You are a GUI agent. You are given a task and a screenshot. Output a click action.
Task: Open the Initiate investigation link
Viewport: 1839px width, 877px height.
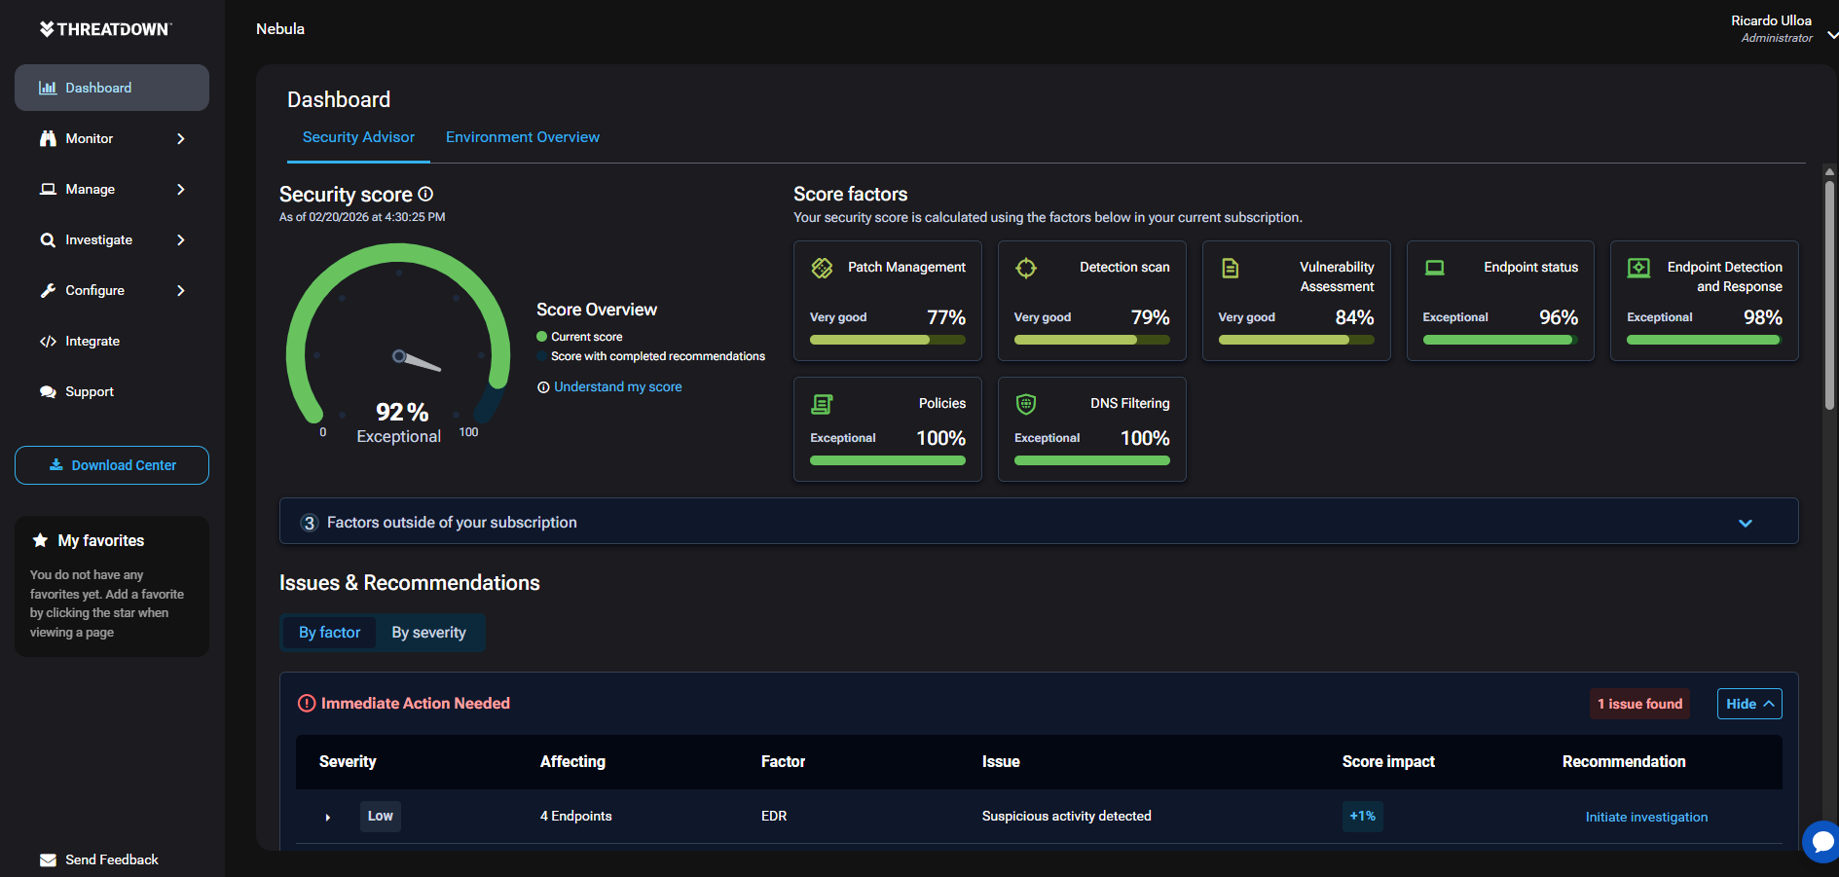pyautogui.click(x=1646, y=817)
